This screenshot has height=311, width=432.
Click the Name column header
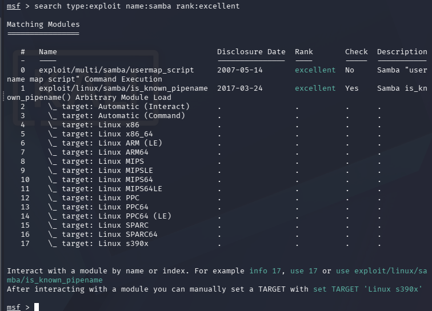(47, 52)
